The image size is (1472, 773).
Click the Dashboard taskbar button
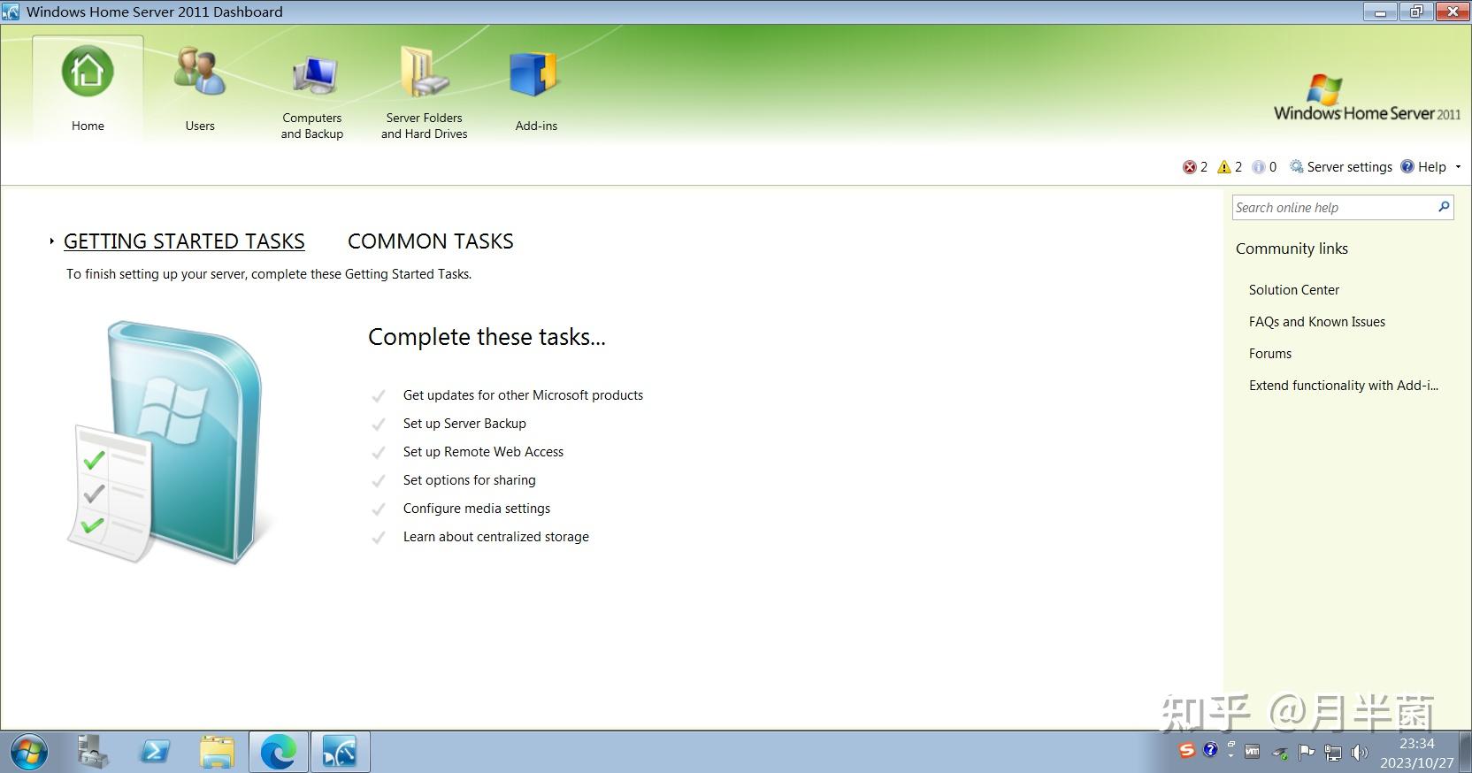click(340, 752)
